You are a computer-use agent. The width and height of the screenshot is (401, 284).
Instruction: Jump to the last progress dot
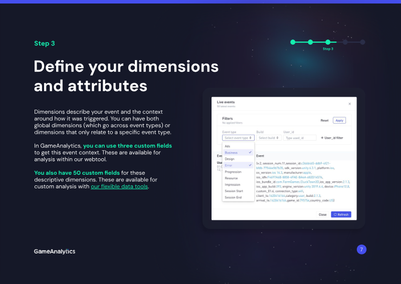tap(362, 42)
